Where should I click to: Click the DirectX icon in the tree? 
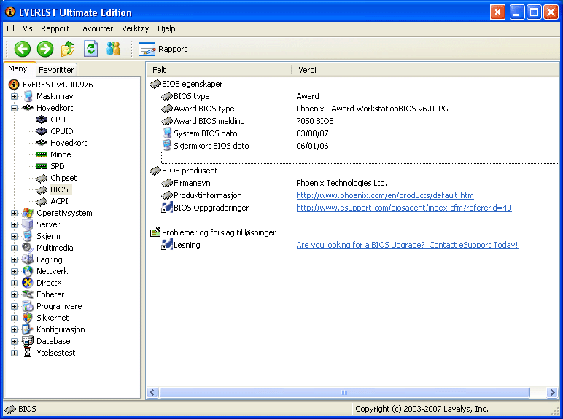[x=28, y=283]
